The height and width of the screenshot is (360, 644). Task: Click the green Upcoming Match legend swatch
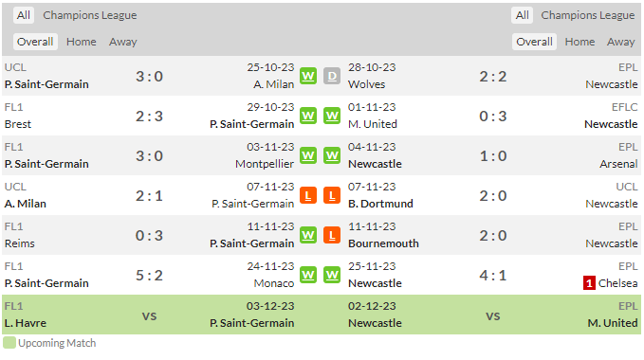click(9, 343)
